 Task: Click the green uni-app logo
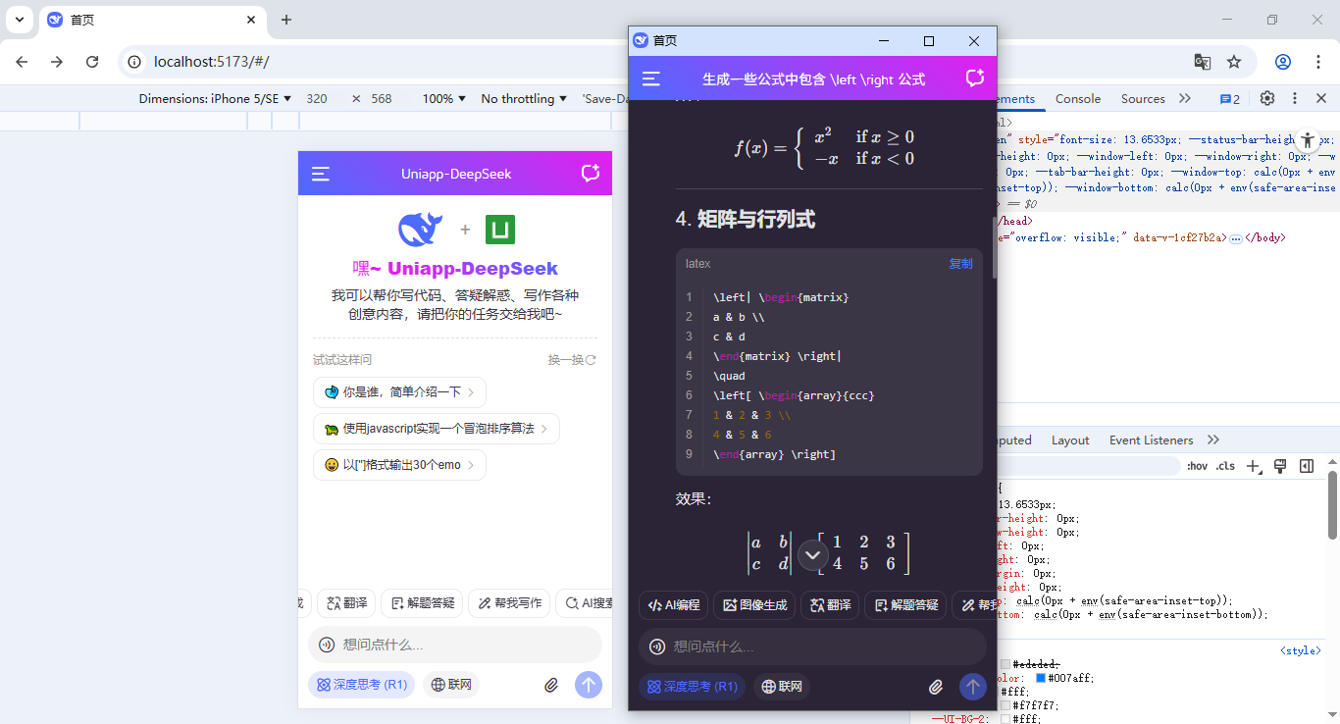500,230
